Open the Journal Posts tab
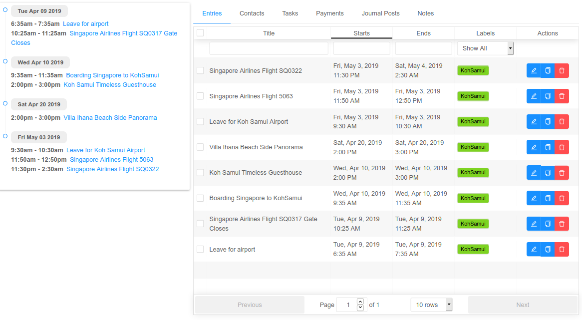The height and width of the screenshot is (320, 583). 380,13
